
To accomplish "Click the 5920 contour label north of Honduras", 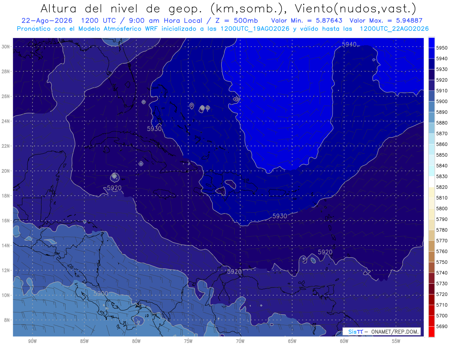I will 114,188.
